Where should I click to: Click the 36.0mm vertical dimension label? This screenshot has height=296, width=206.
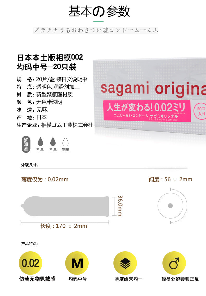[120, 206]
